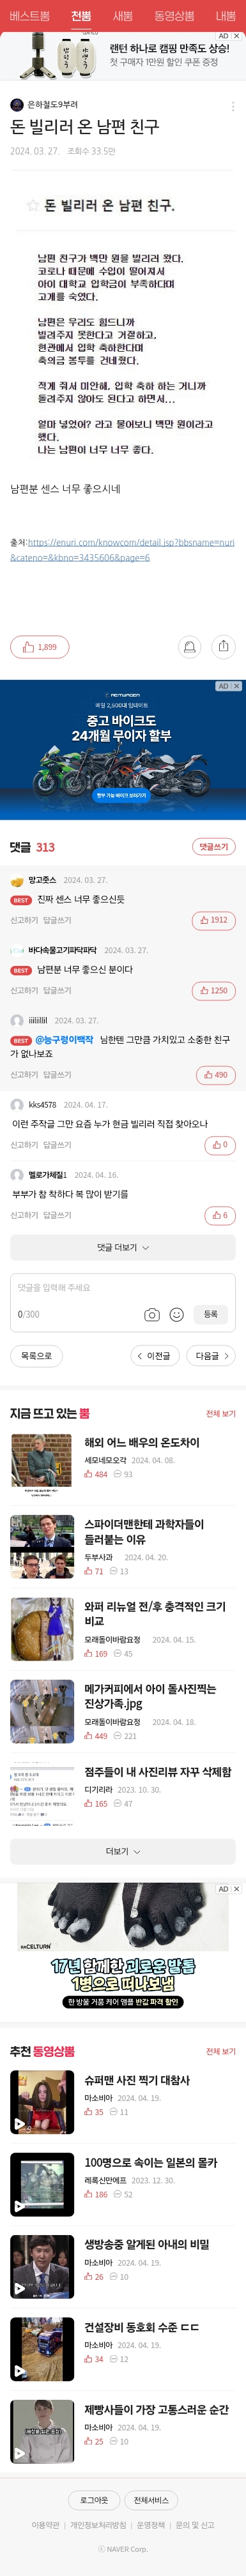Image resolution: width=246 pixels, height=2576 pixels.
Task: Switch to the 새뽐 tab
Action: point(123,16)
